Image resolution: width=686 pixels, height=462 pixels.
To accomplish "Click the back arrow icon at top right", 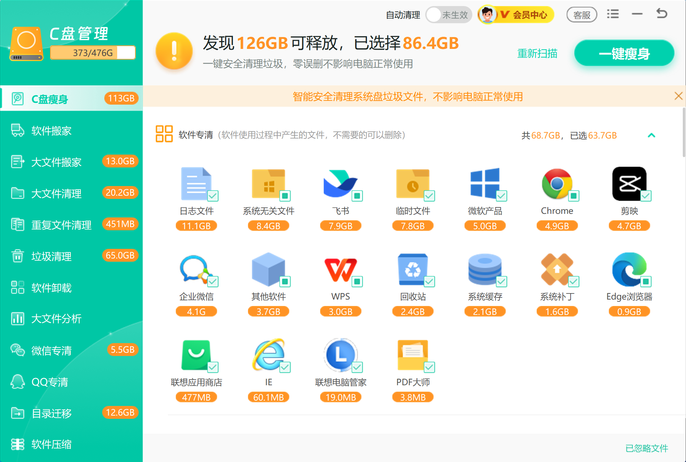I will tap(662, 14).
